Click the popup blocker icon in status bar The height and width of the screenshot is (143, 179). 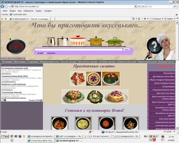tap(90, 132)
